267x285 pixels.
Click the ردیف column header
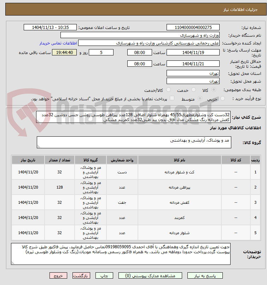click(x=255, y=160)
